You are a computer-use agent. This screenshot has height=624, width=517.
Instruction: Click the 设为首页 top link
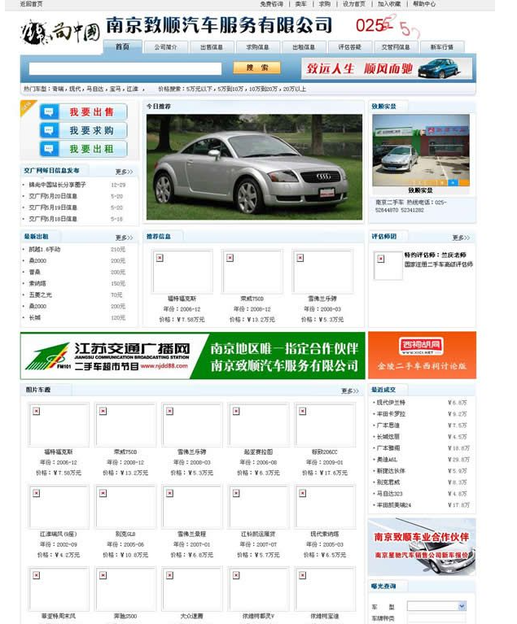click(x=354, y=4)
